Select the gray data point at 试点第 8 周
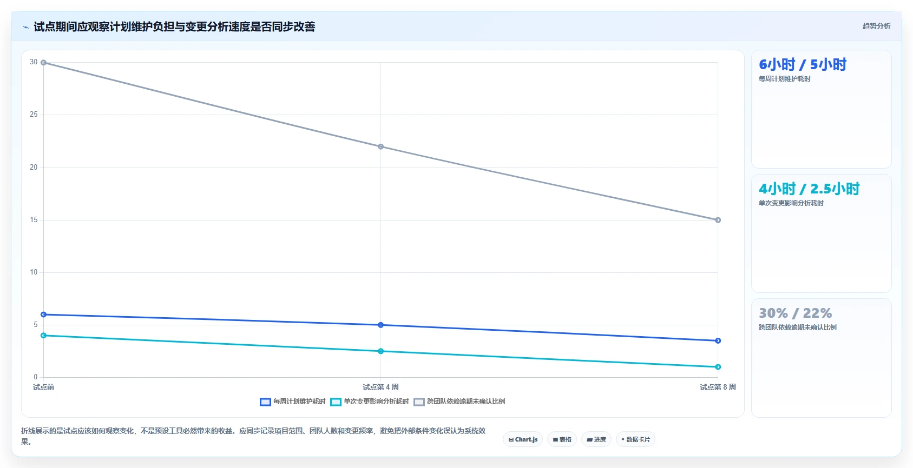The width and height of the screenshot is (913, 468). (x=718, y=220)
